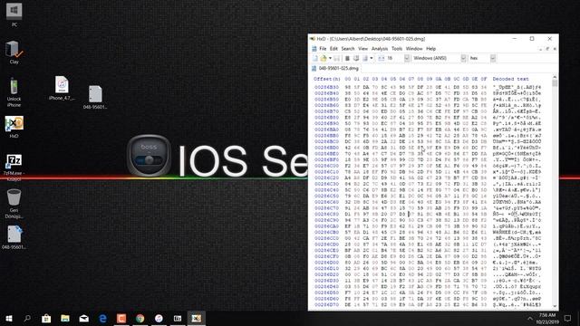
Task: Select the HxD desktop shortcut icon
Action: pyautogui.click(x=14, y=127)
